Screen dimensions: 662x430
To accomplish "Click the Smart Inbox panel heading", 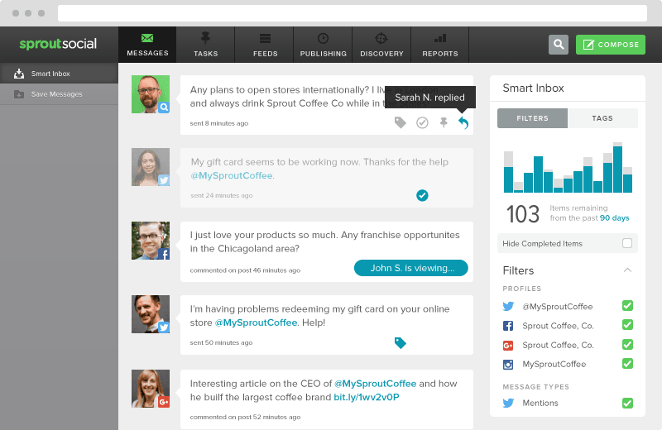I will tap(533, 88).
